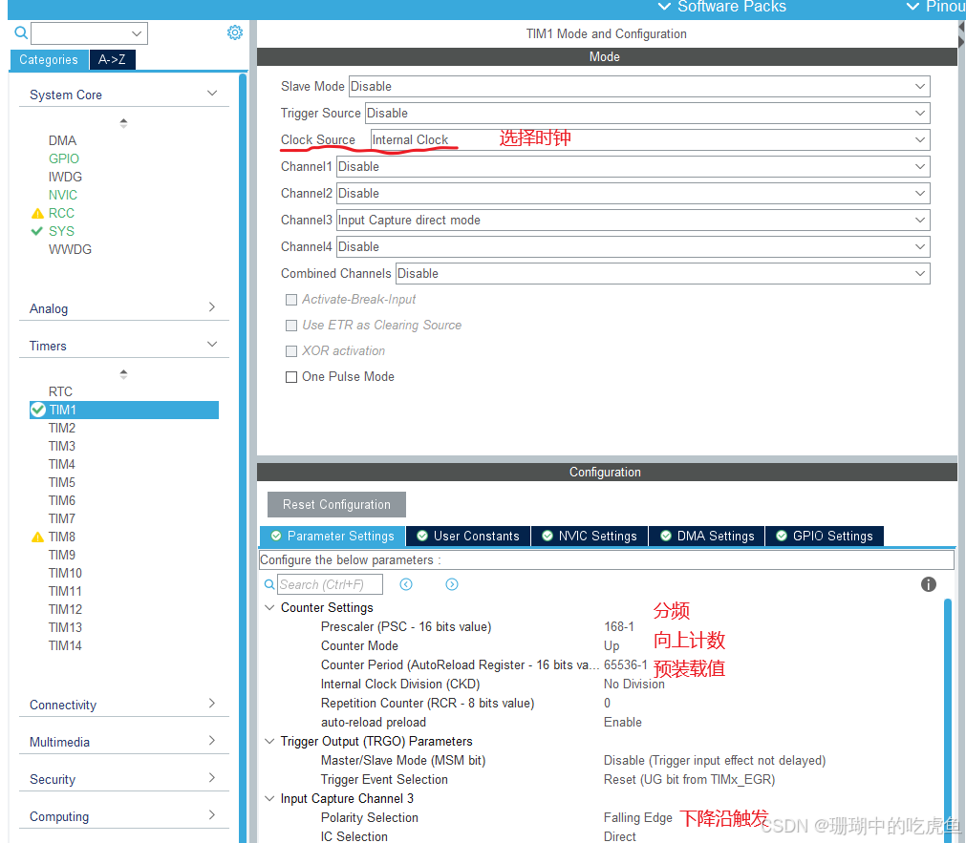Screen dimensions: 966x843
Task: Collapse the Timers category
Action: tap(212, 345)
